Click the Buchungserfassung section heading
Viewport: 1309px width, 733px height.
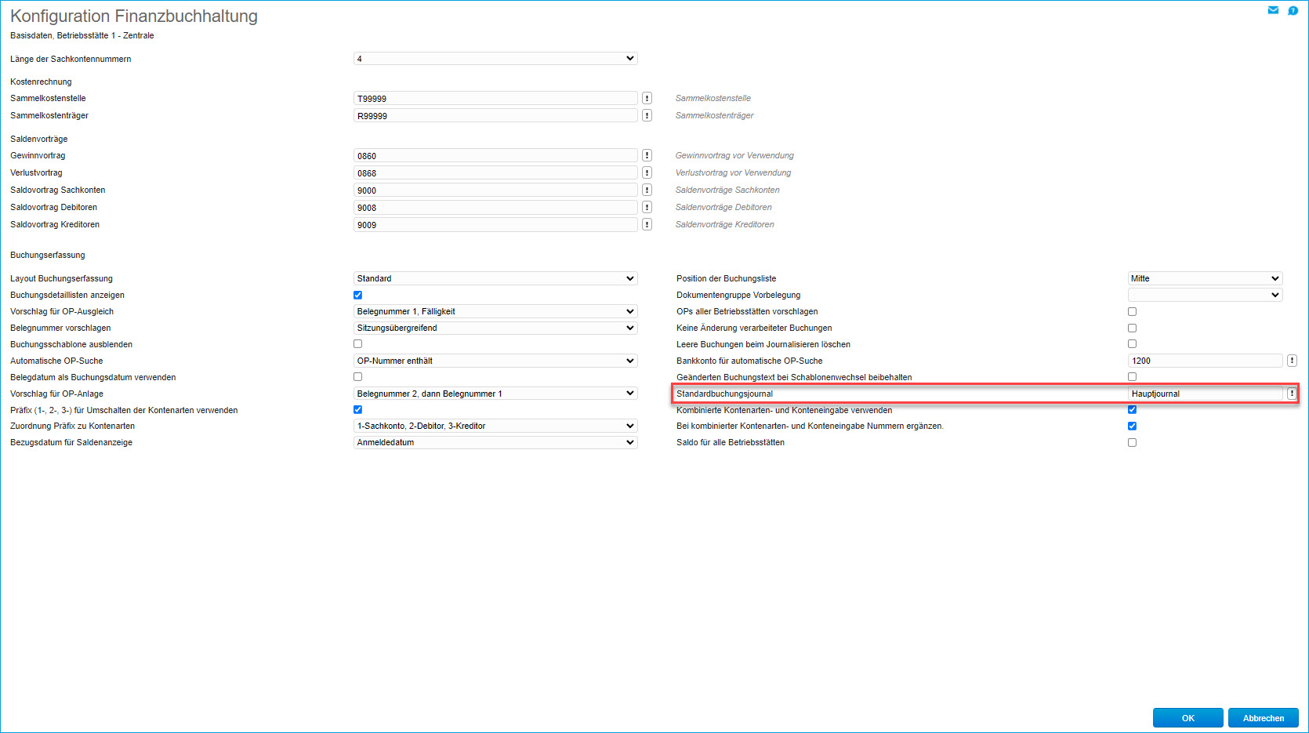pyautogui.click(x=48, y=255)
